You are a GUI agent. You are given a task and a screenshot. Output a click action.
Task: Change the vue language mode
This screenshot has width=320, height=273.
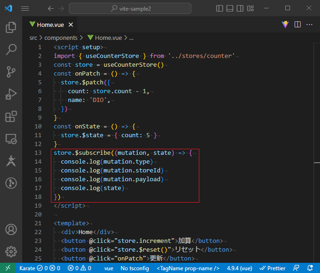point(109,268)
